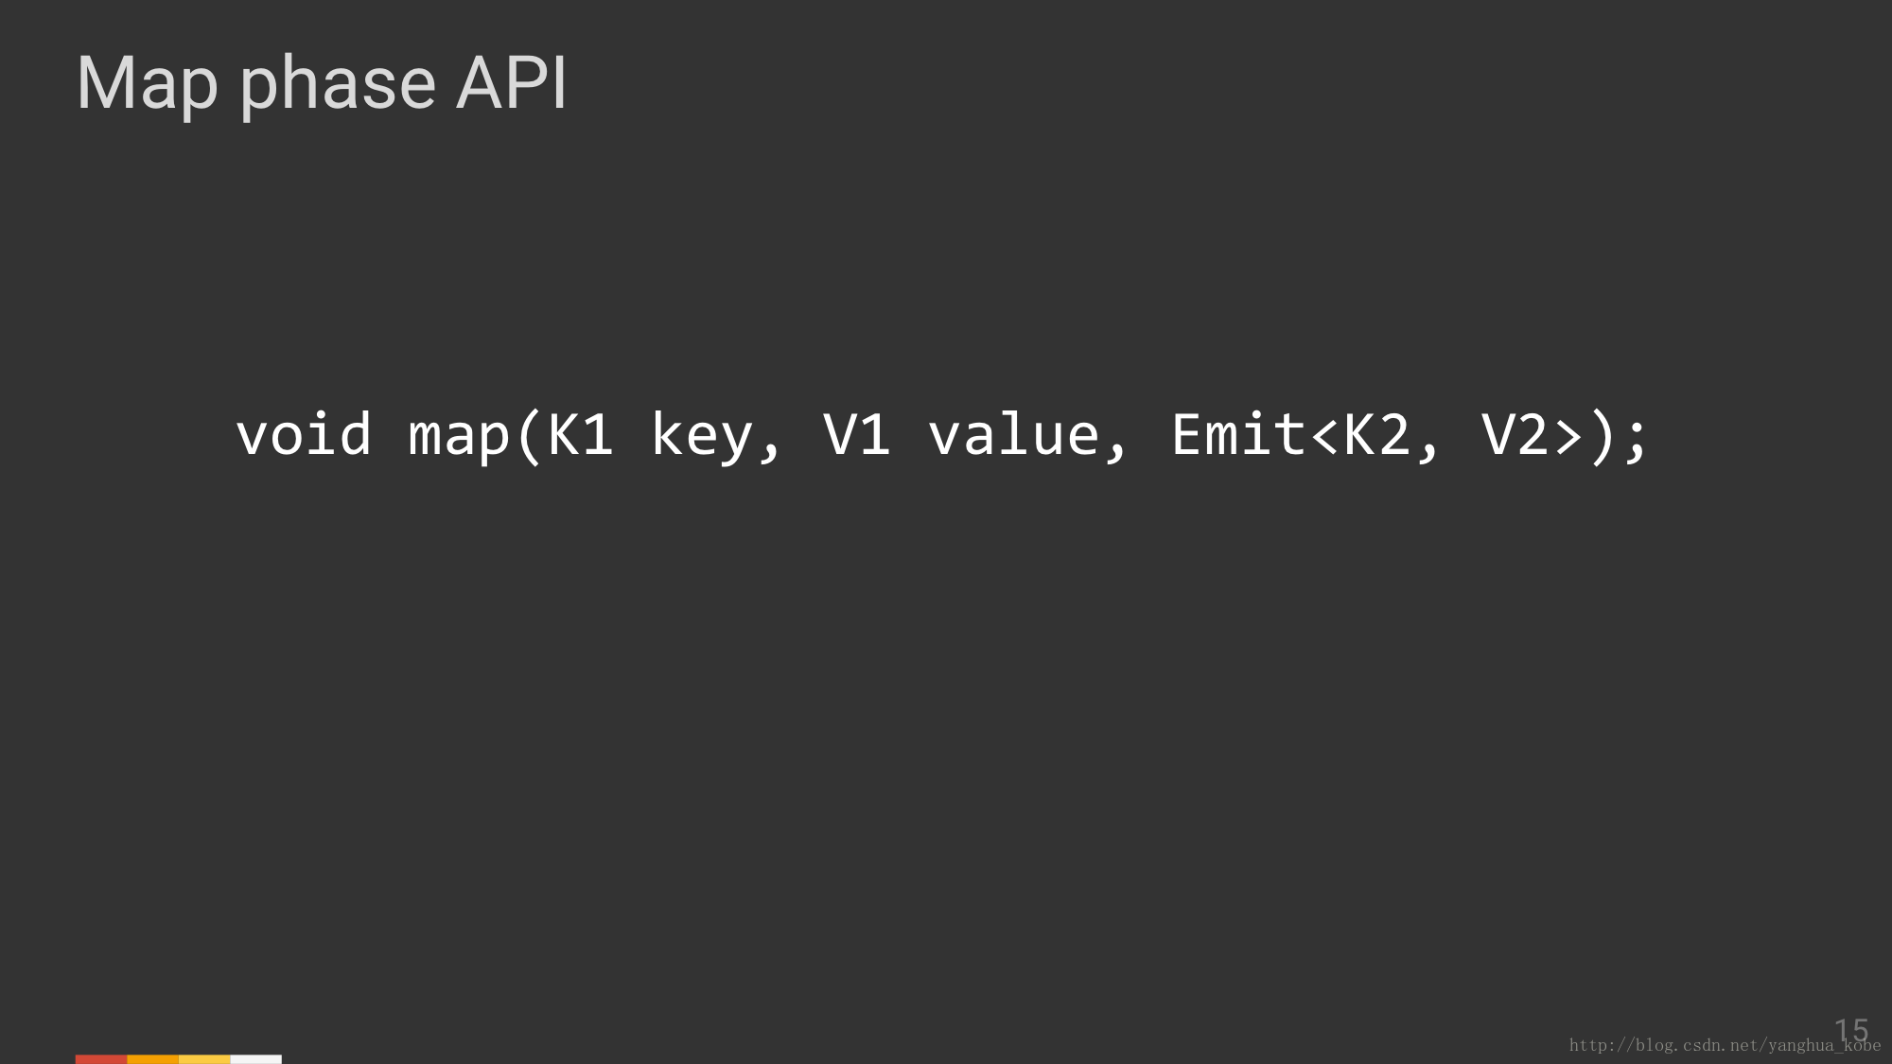The image size is (1892, 1064).
Task: Click the ending semicolon of the code line
Action: 1637,439
